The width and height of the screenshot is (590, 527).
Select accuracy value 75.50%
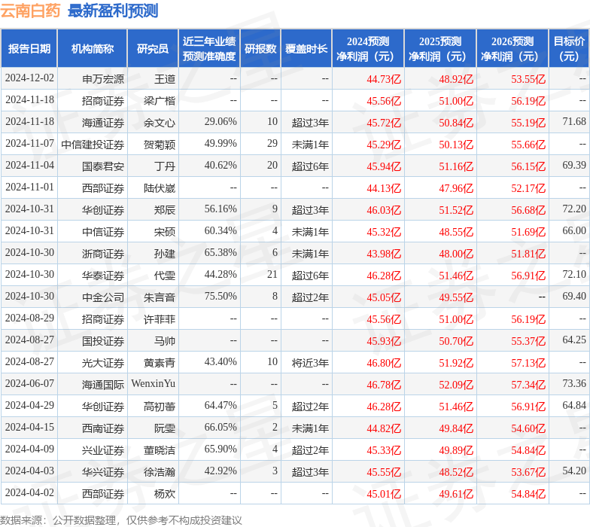[220, 297]
